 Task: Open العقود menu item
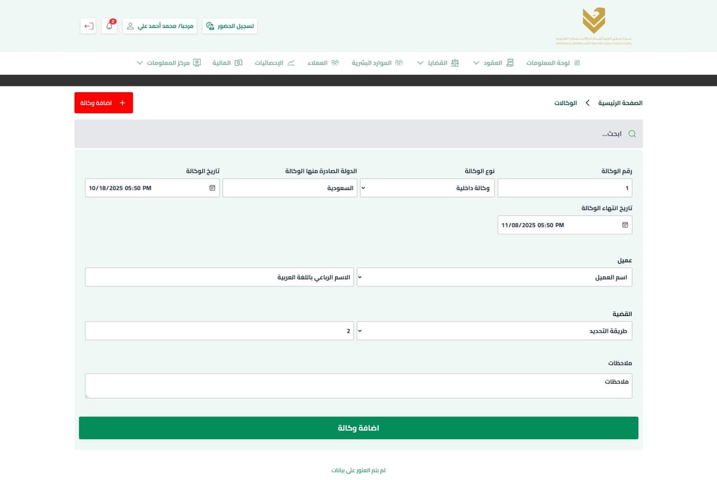tap(498, 63)
